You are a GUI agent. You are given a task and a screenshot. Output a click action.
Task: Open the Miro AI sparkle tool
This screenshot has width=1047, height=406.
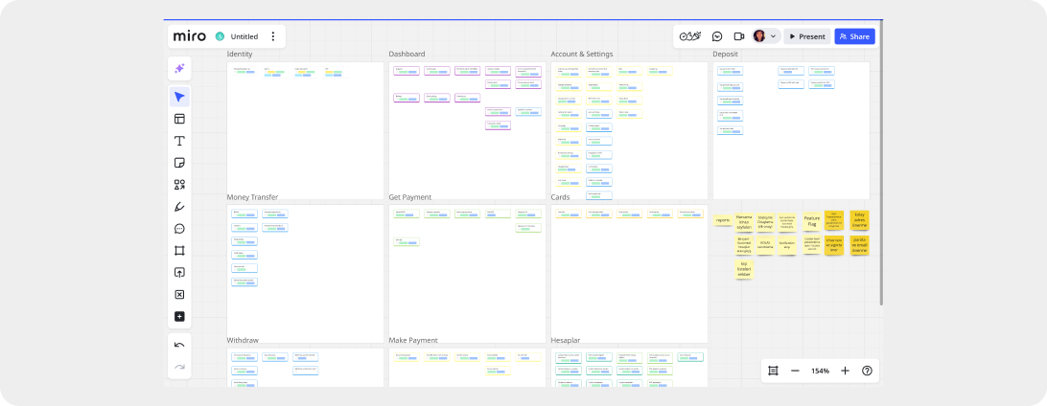(179, 68)
